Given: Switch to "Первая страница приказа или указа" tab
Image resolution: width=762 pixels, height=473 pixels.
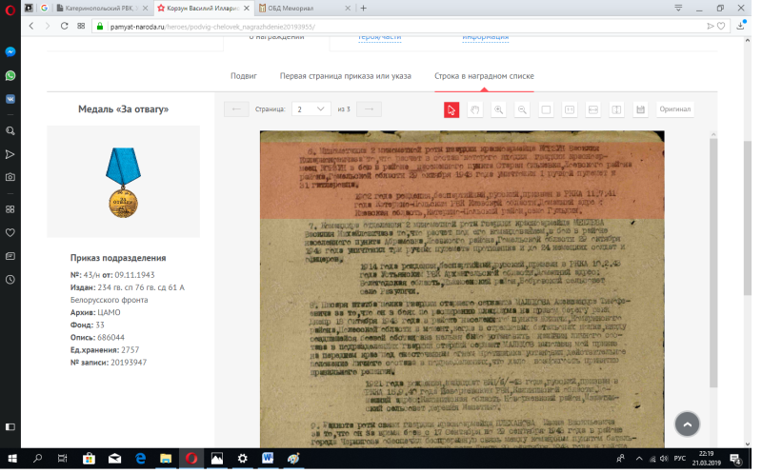Looking at the screenshot, I should [x=345, y=75].
